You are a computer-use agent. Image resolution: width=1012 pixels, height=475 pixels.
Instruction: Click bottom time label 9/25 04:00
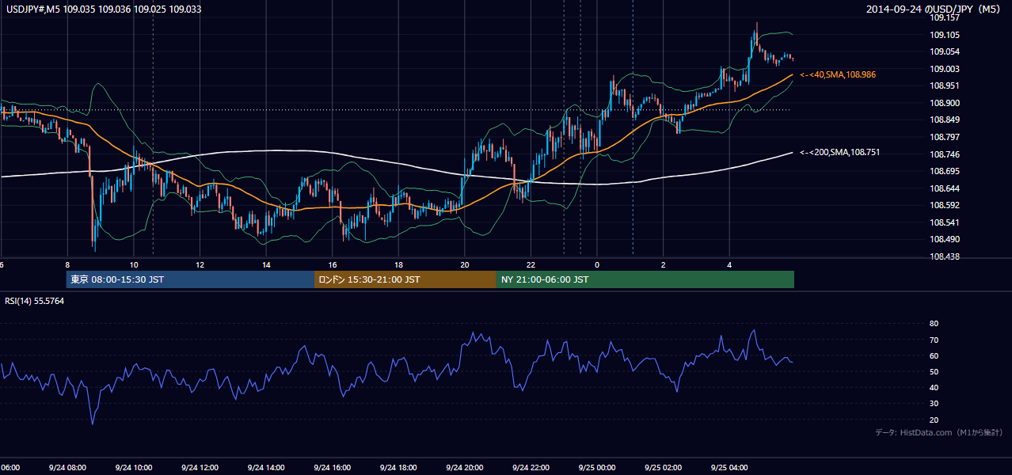(729, 468)
